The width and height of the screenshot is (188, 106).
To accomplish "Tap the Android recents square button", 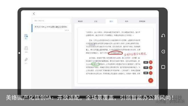I will pos(163,67).
